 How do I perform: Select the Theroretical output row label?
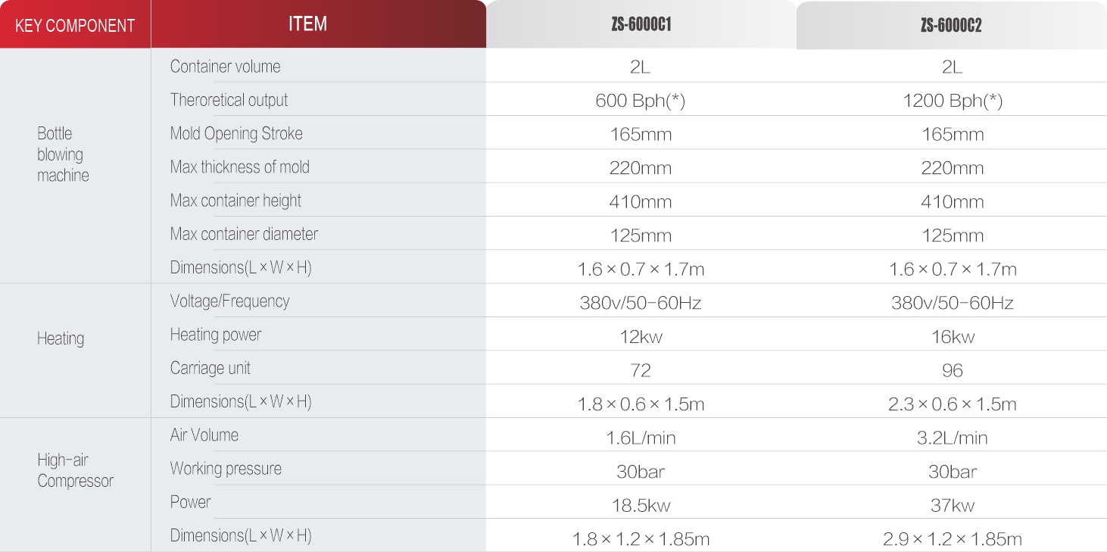click(x=229, y=100)
